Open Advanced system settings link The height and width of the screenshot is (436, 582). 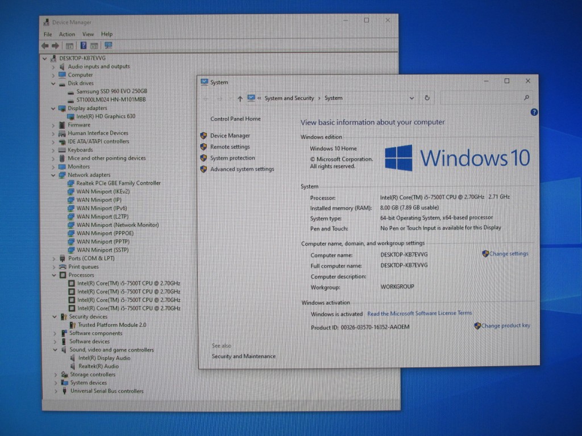(x=242, y=169)
